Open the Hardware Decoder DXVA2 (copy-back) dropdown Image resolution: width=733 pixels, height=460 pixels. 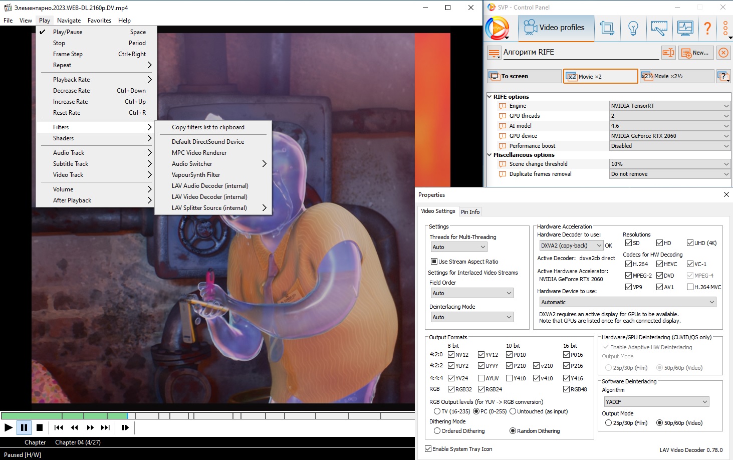[x=571, y=246]
